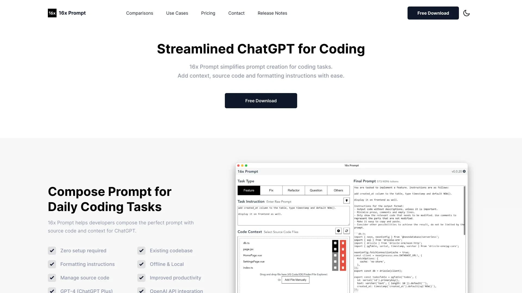Screen dimensions: 522x293
Task: Click the Feature task type tab
Action: [249, 190]
